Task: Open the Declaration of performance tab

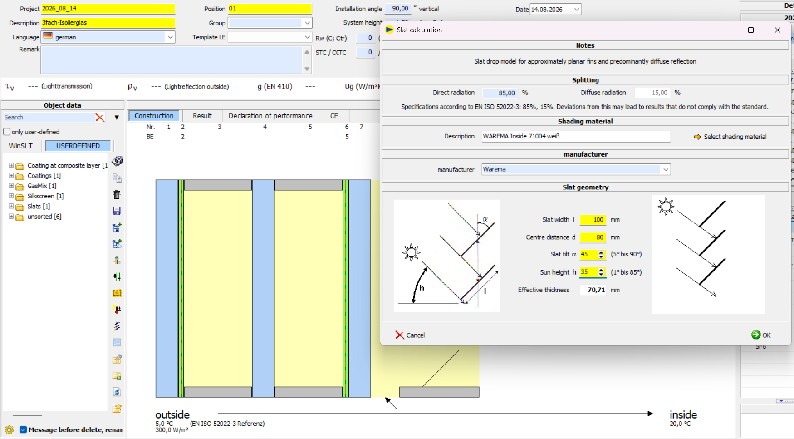Action: [270, 116]
